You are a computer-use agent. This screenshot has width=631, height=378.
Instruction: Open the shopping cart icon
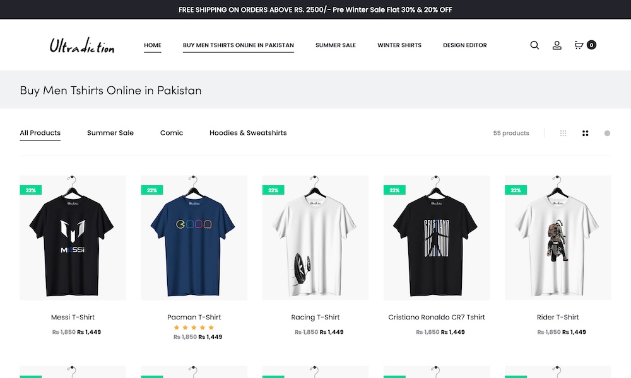point(579,45)
